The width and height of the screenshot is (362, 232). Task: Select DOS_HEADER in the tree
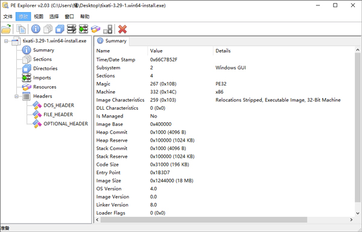tap(59, 105)
